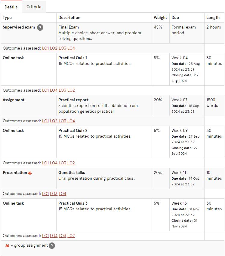225x256 pixels.
Task: Click the help icon next to group assignment
Action: [x=52, y=245]
